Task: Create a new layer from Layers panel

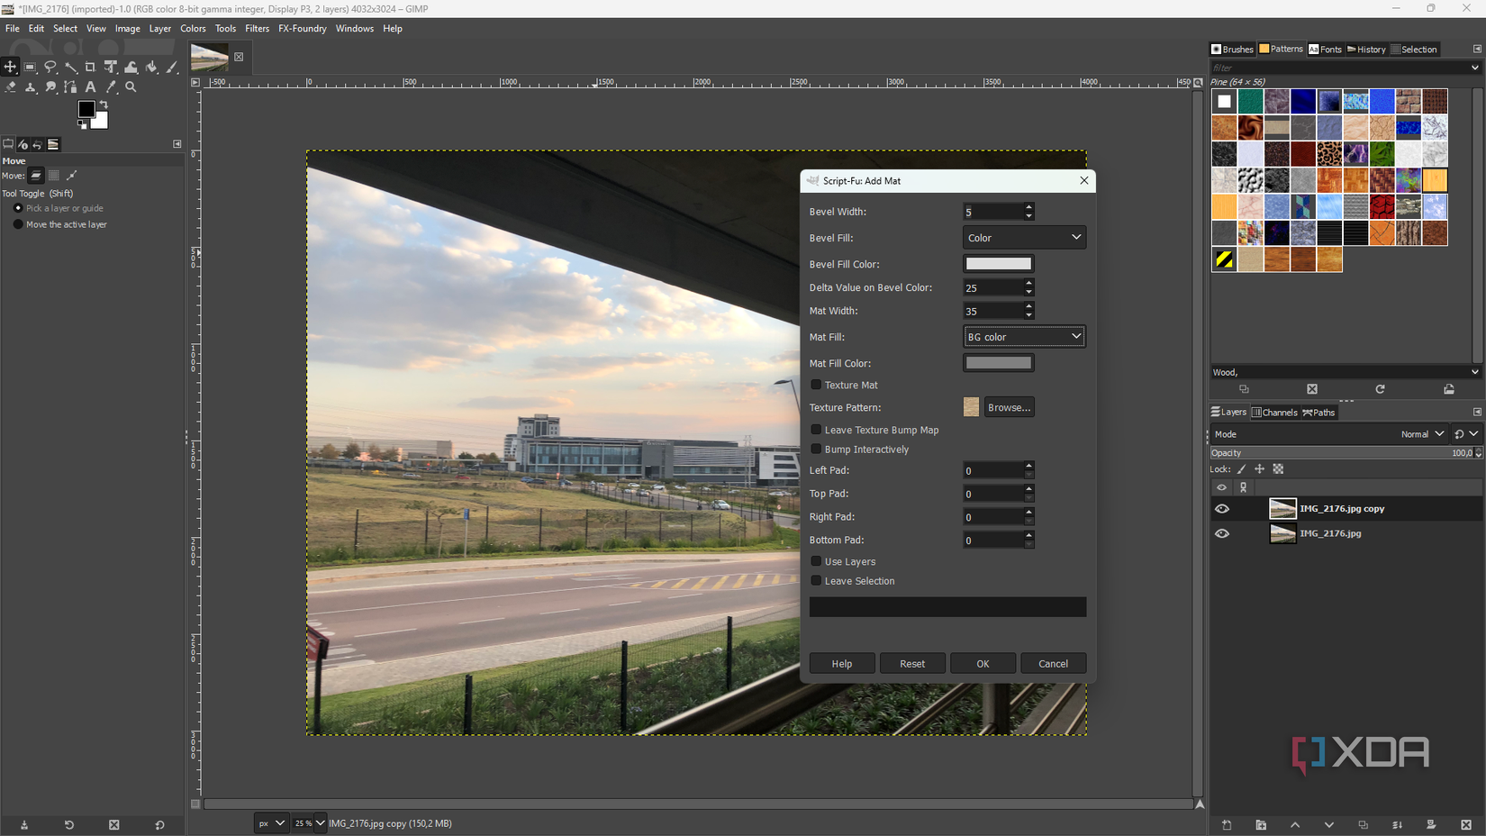Action: click(x=1227, y=825)
